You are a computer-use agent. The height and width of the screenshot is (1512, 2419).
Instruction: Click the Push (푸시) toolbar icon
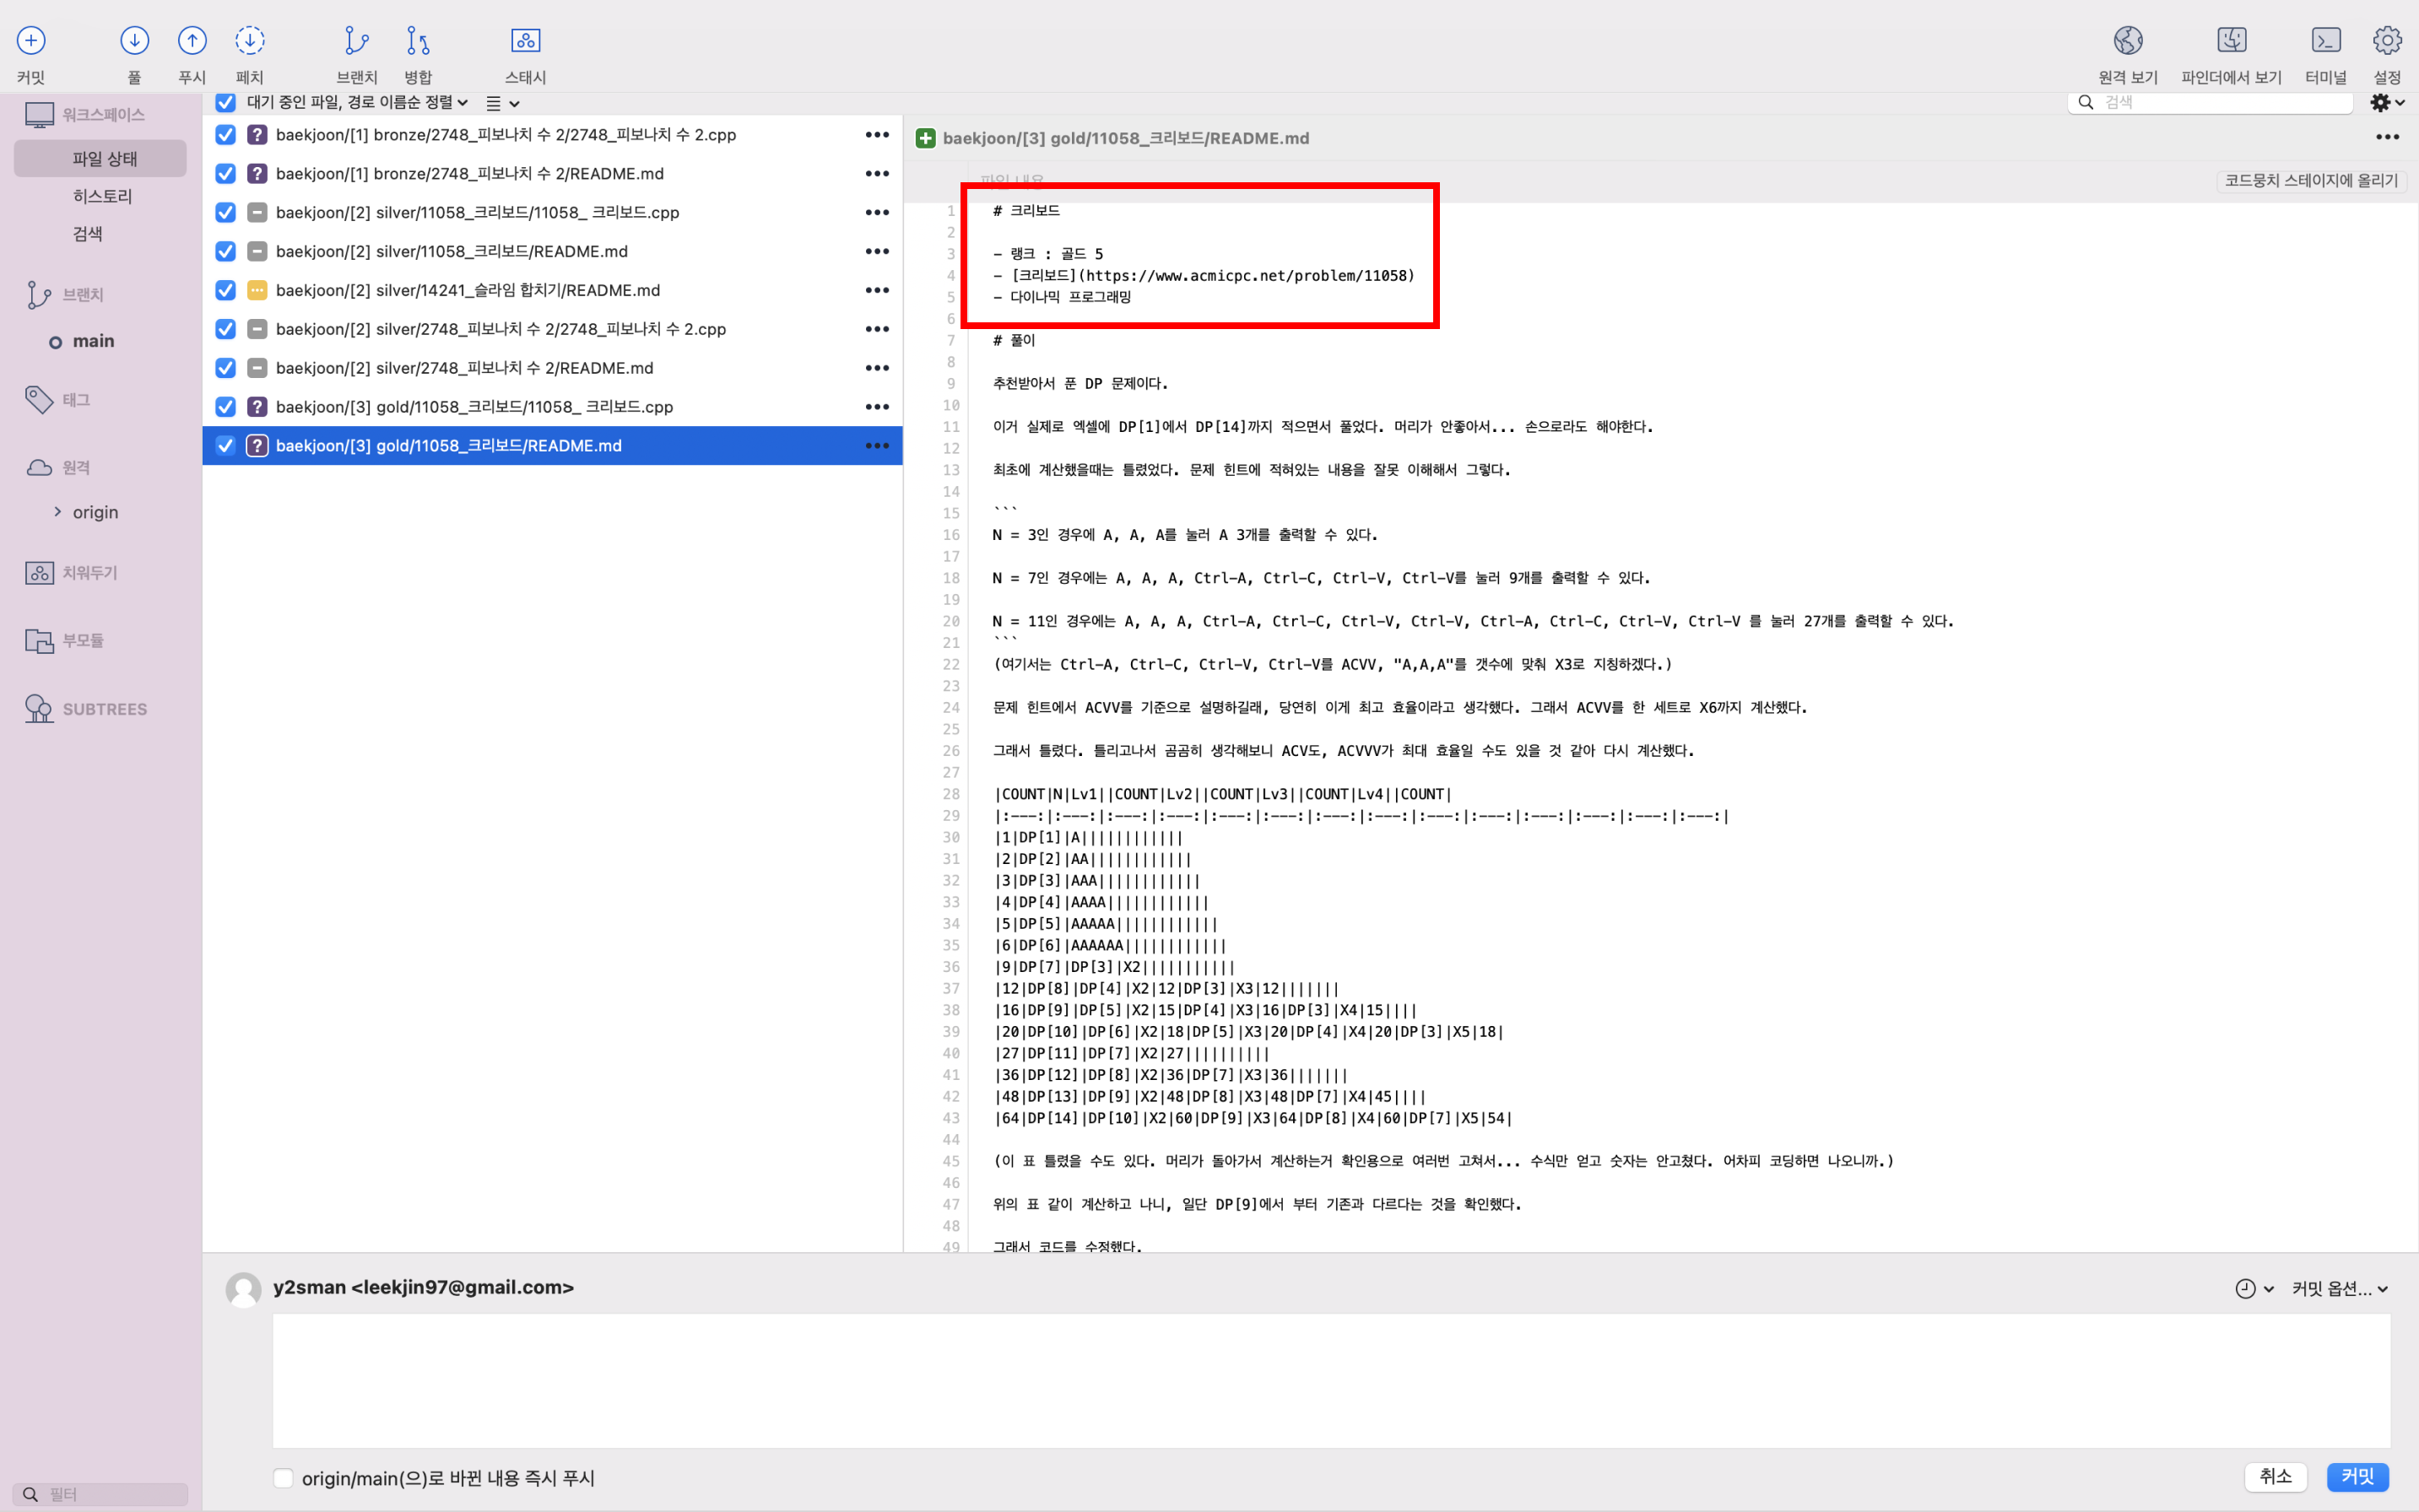tap(192, 41)
